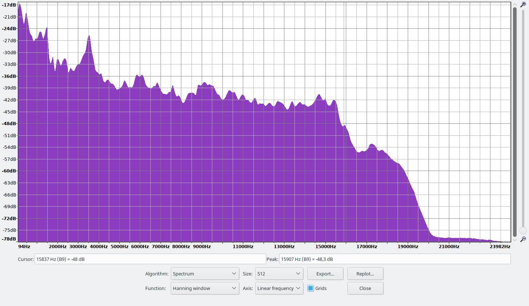Click the Cursor readout field

(150, 259)
